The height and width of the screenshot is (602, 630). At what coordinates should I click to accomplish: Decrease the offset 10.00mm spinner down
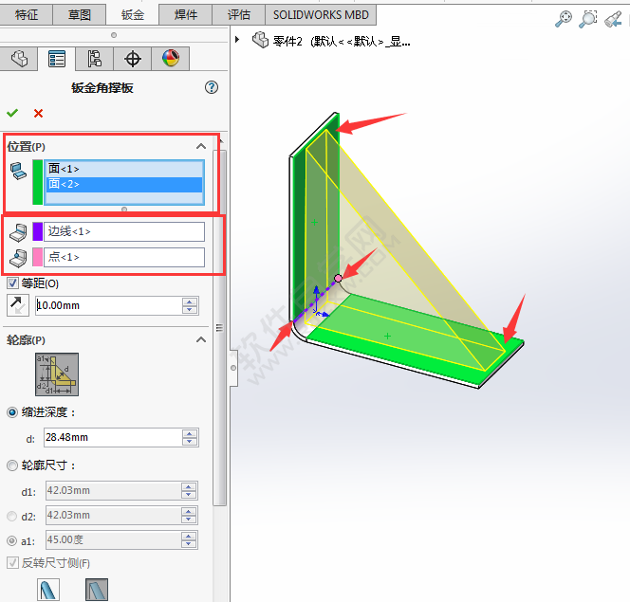click(x=190, y=309)
